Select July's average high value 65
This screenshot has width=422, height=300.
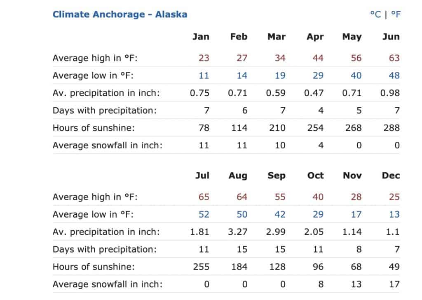click(x=204, y=197)
